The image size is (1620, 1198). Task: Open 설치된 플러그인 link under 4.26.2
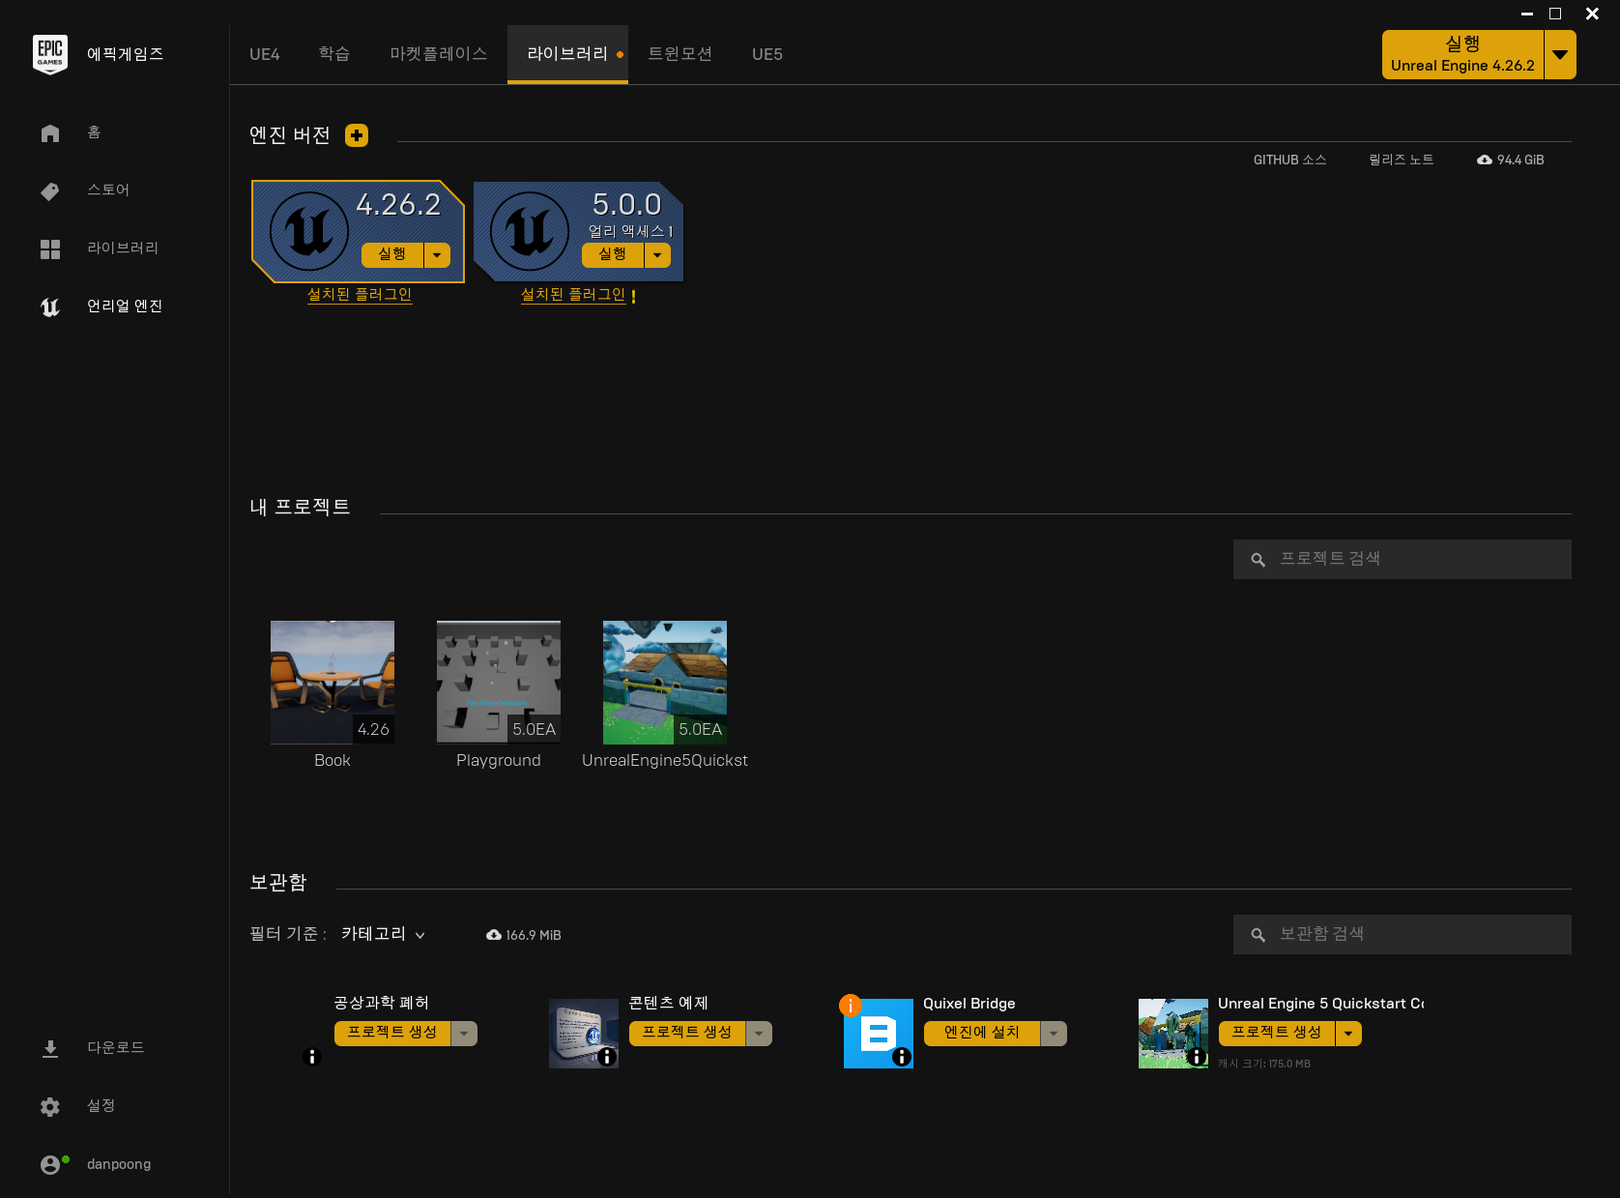pyautogui.click(x=360, y=294)
